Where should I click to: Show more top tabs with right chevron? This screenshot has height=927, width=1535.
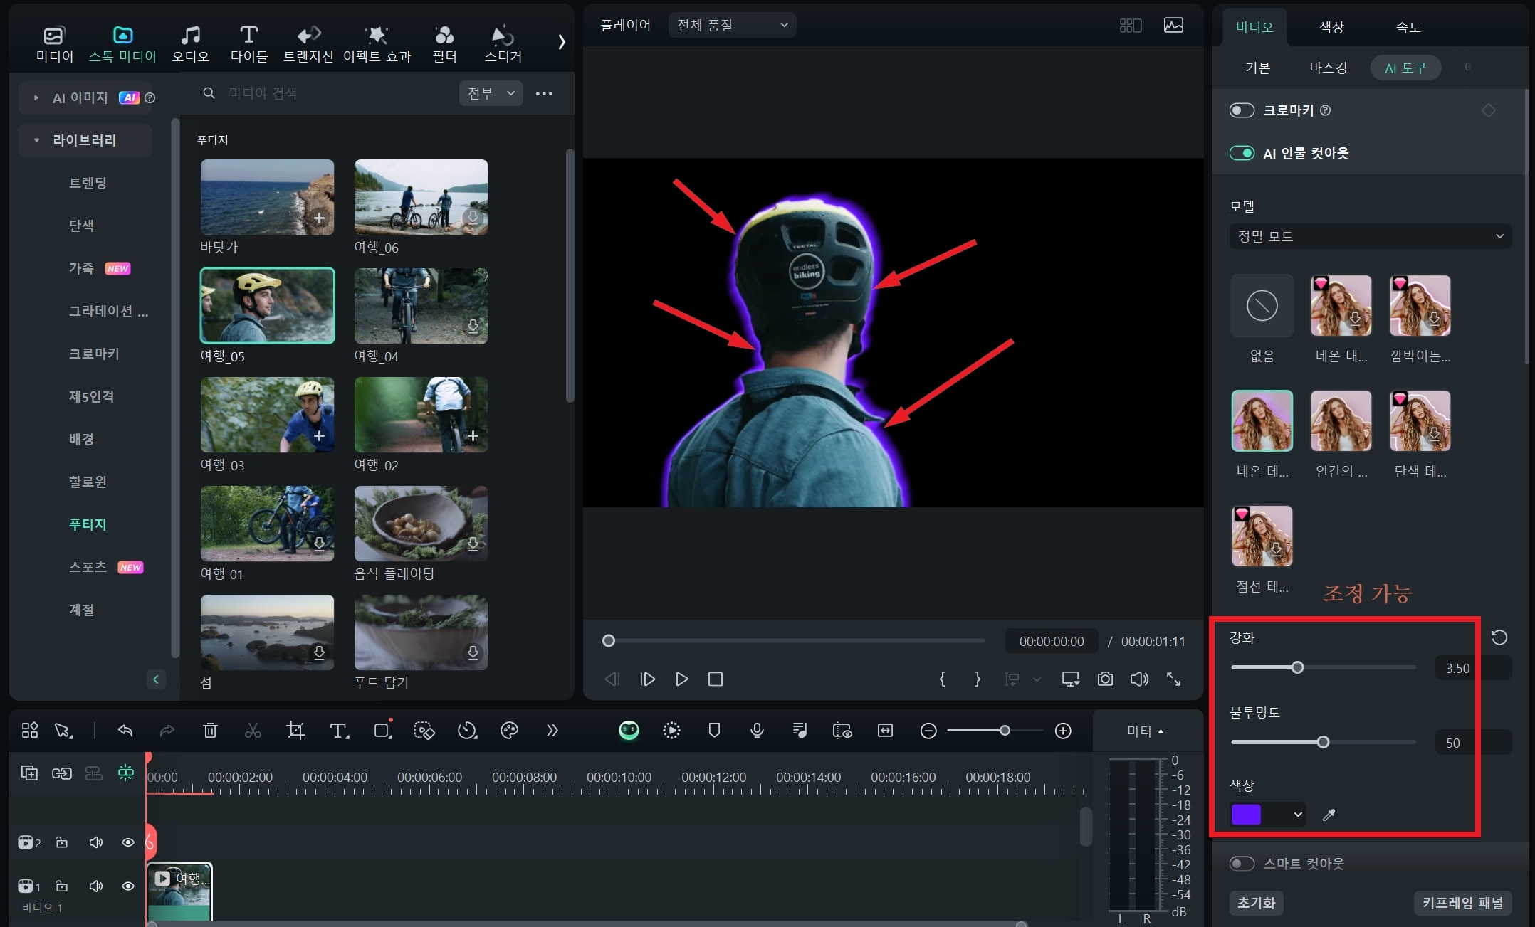[562, 42]
